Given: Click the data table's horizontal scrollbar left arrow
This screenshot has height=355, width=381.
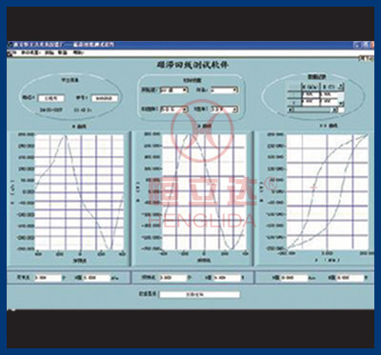Looking at the screenshot, I should coord(290,109).
